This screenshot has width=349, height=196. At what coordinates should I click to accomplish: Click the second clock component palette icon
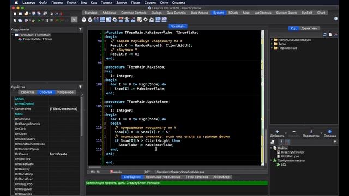coord(90,20)
